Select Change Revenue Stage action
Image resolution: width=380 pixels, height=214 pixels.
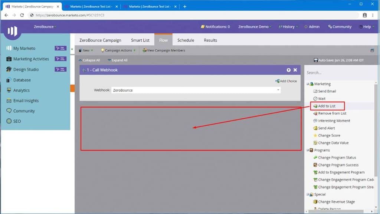pos(336,202)
